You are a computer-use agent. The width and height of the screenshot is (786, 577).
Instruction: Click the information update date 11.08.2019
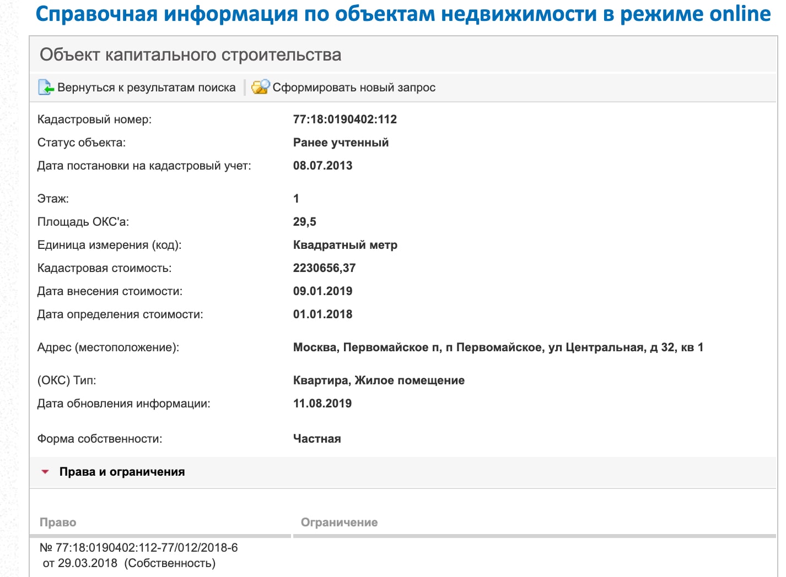point(322,404)
